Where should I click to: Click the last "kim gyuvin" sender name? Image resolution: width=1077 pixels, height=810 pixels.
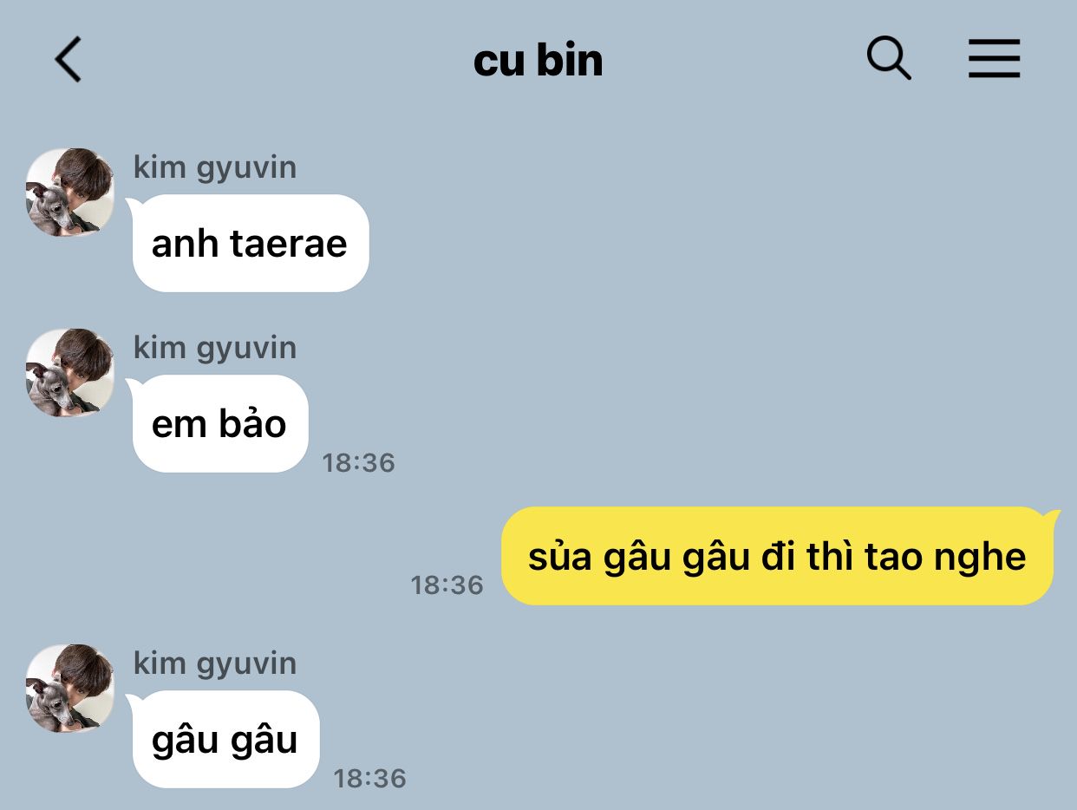point(215,663)
